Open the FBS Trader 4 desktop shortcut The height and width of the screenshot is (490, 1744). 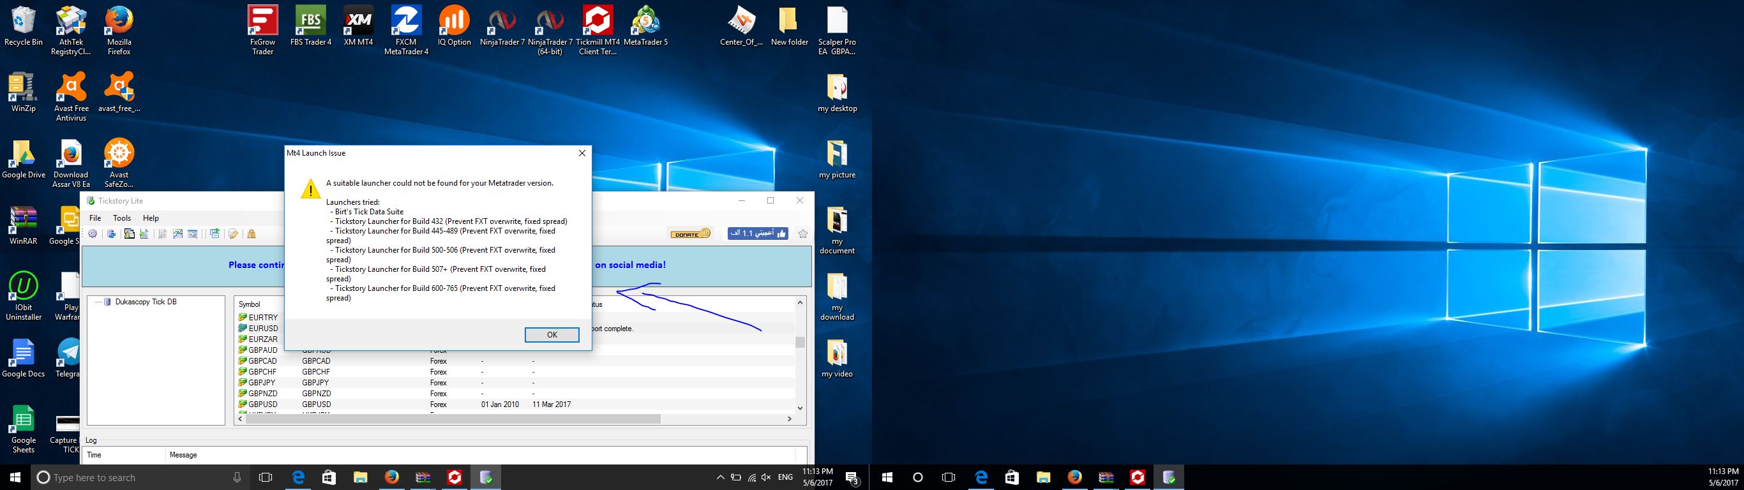coord(311,27)
